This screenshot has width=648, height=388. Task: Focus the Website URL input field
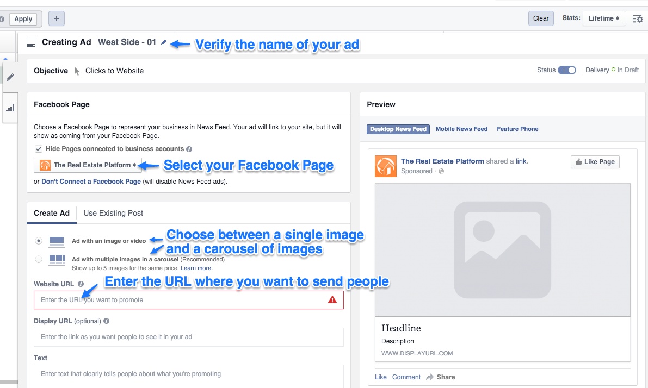coord(188,300)
